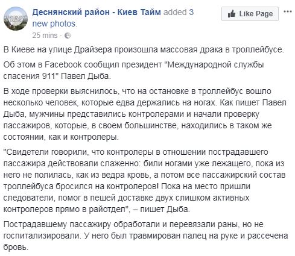Open the page's round profile picture

16,19
